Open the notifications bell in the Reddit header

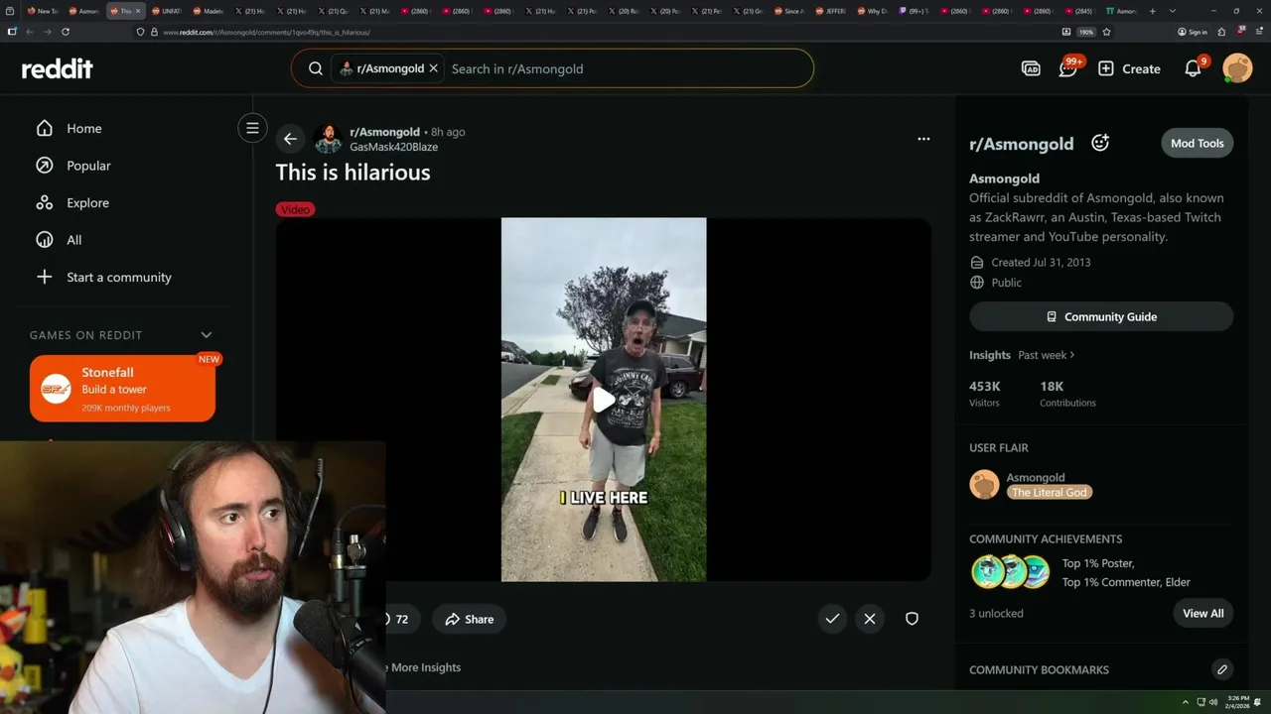[x=1194, y=68]
